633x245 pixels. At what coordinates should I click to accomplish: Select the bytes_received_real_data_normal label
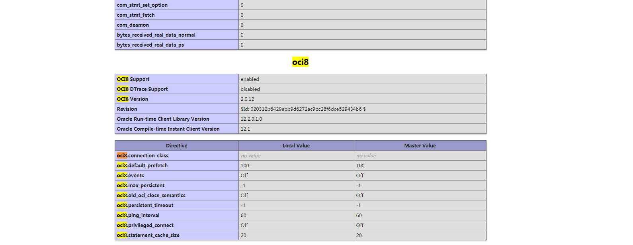156,35
